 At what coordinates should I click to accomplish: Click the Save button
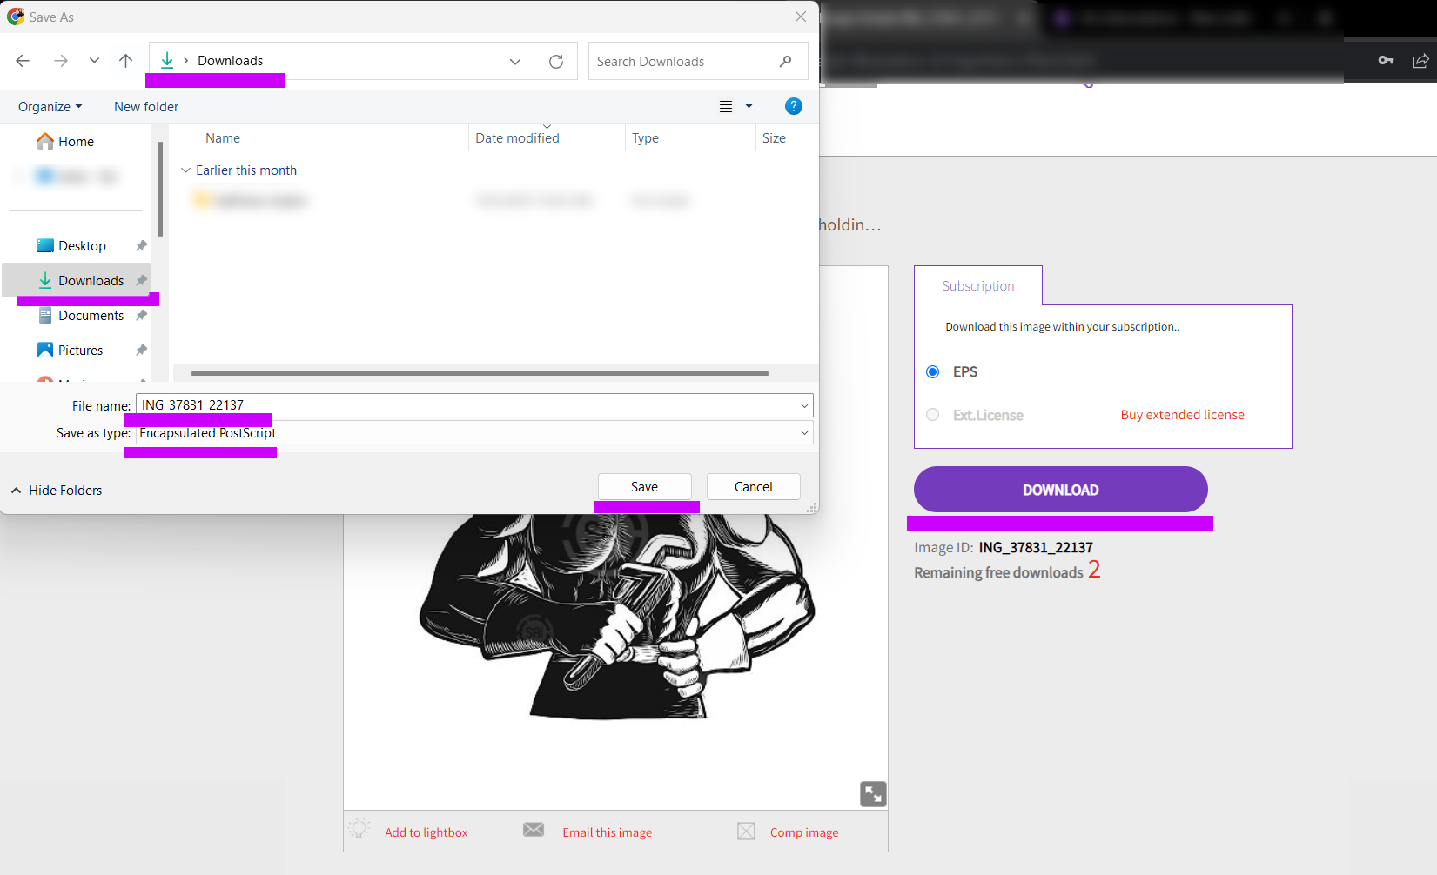pos(645,487)
